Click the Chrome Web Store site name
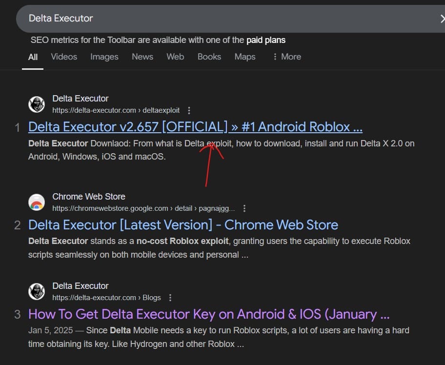This screenshot has width=445, height=365. [x=88, y=197]
